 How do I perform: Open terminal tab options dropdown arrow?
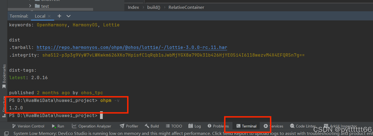[x=69, y=16]
